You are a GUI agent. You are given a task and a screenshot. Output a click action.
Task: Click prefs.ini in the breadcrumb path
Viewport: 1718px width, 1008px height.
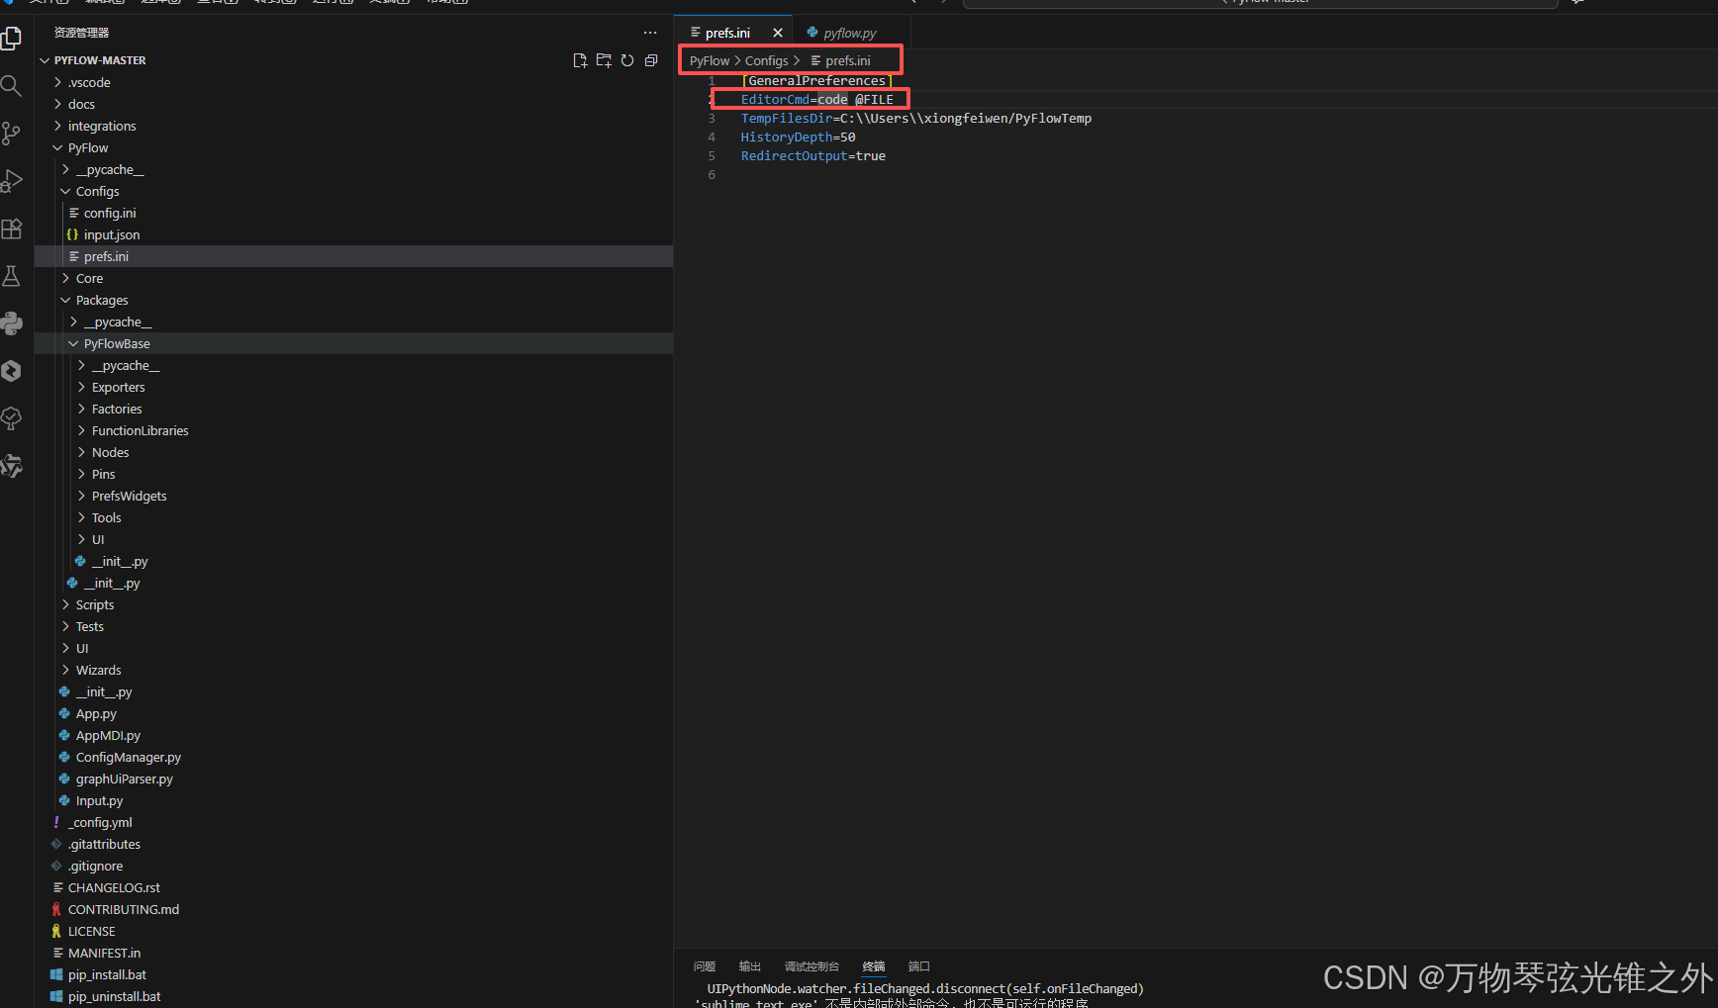pyautogui.click(x=848, y=60)
